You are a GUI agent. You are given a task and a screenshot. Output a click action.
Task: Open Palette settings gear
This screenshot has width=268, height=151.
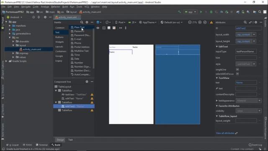[x=87, y=22]
